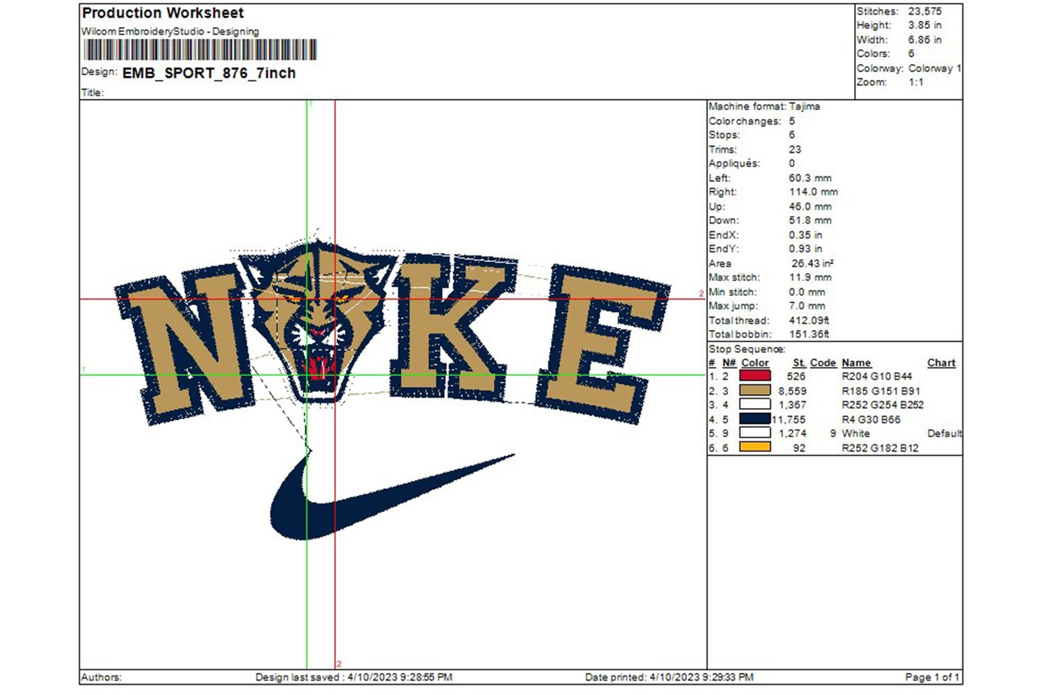Select Min stitch value "0.0 mm"
This screenshot has height=695, width=1044.
807,292
